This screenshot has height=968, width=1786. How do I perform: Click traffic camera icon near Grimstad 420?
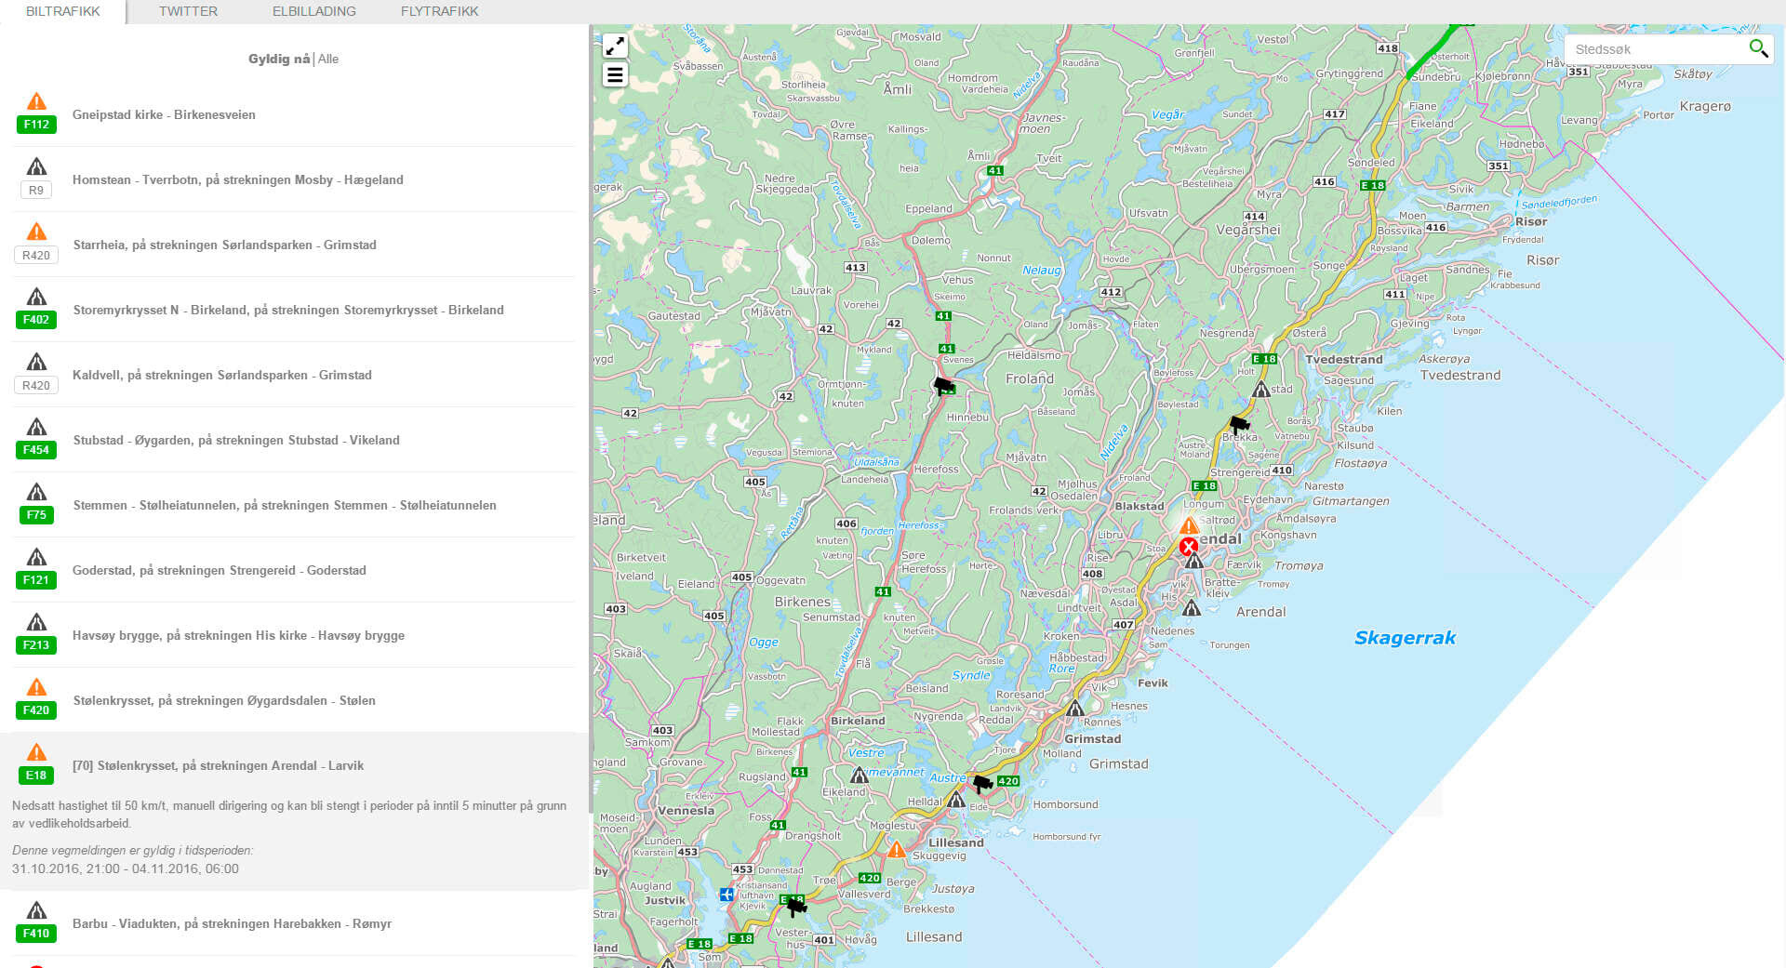pos(982,784)
